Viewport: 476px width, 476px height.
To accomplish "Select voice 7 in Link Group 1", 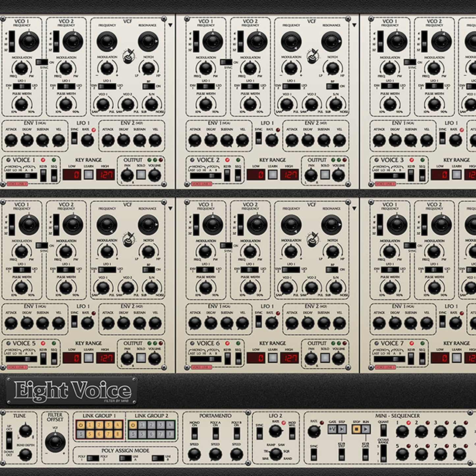I will point(109,434).
